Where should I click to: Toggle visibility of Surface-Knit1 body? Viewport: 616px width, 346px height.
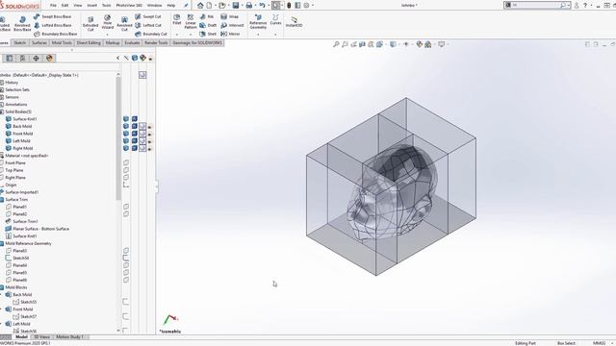[x=126, y=119]
